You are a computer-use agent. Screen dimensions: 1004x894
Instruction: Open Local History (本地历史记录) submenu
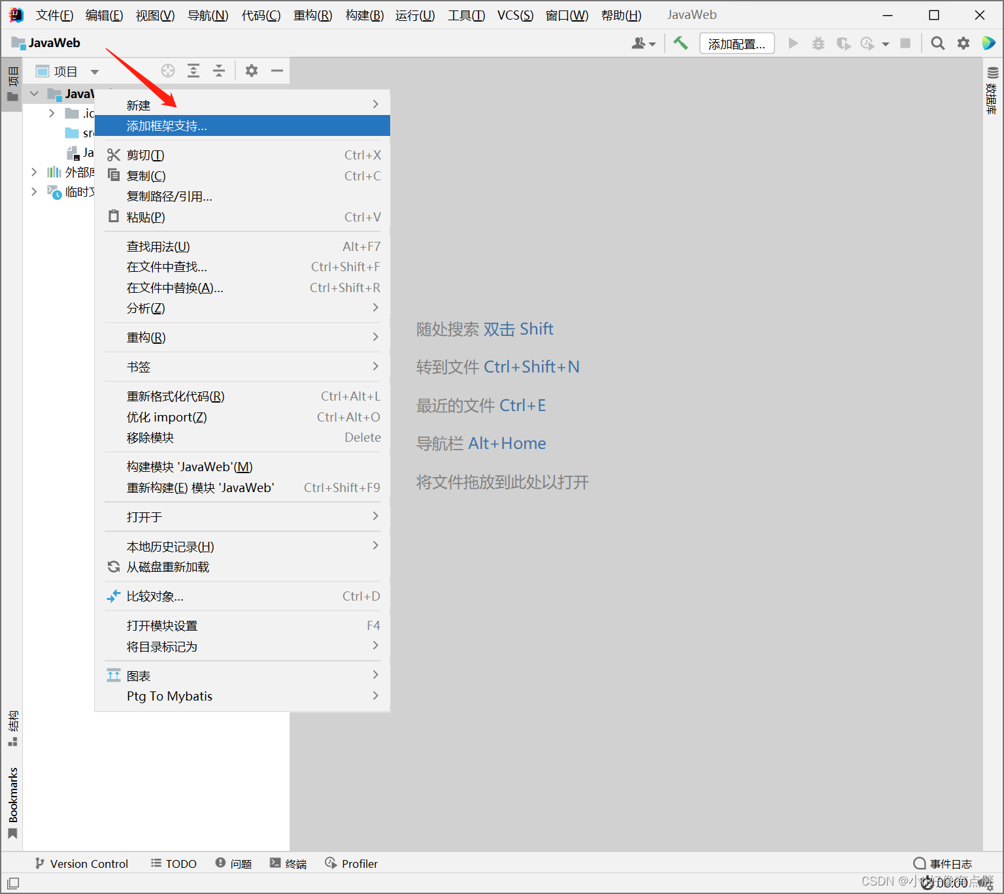243,546
